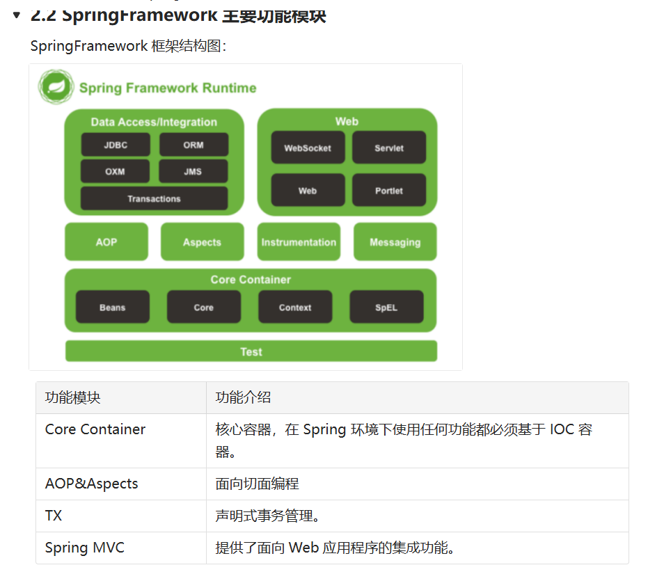Select the ORM block in diagram
Viewport: 664px width, 588px height.
(193, 145)
